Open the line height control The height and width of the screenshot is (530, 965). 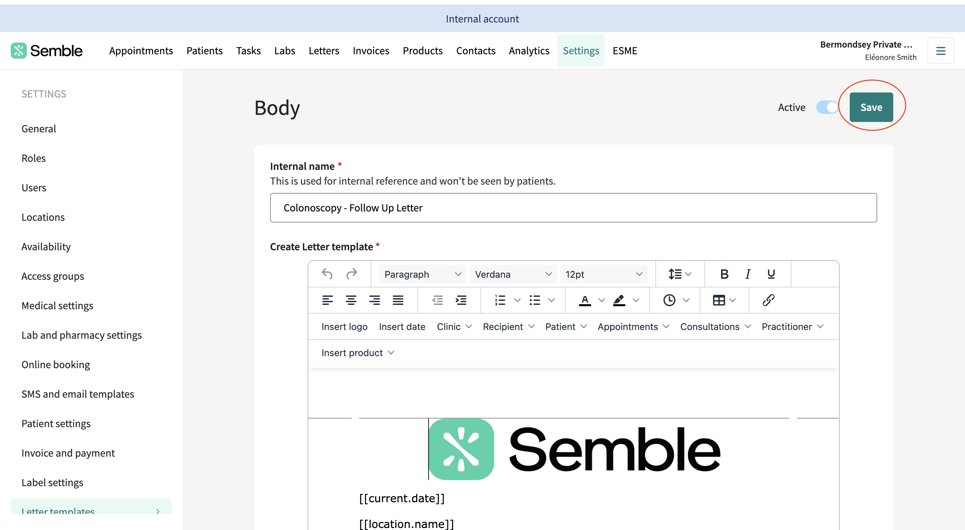(680, 274)
